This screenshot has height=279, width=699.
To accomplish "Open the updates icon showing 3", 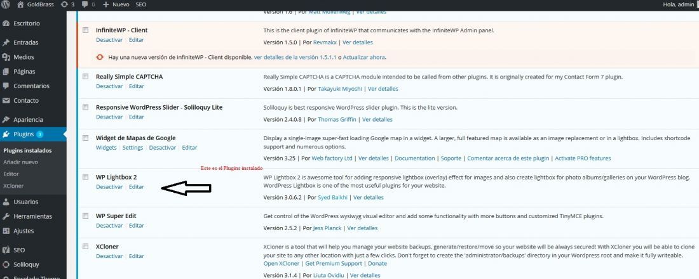I will [x=64, y=4].
